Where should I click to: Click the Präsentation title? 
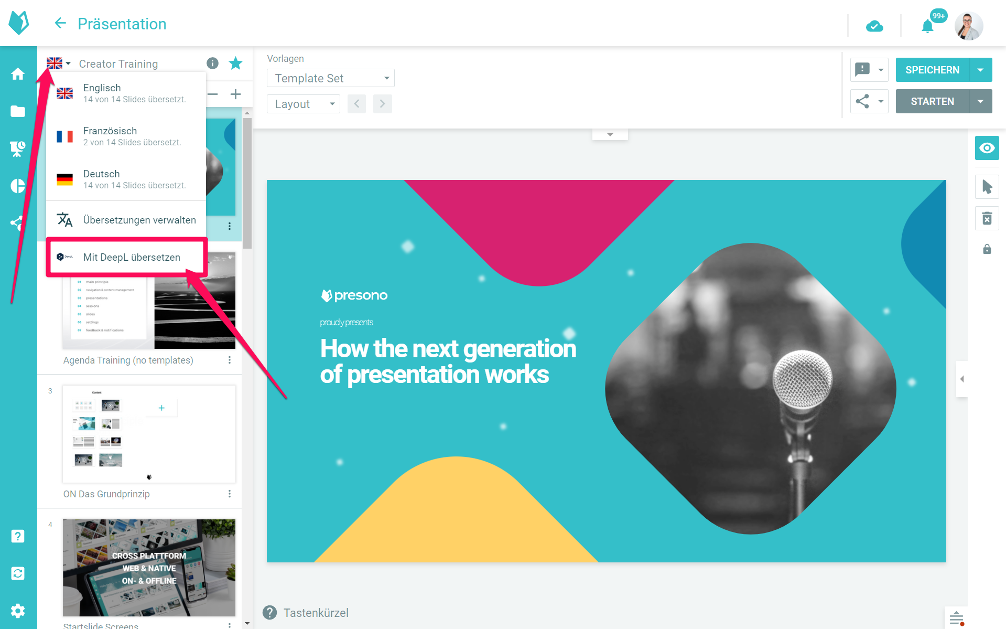point(122,24)
